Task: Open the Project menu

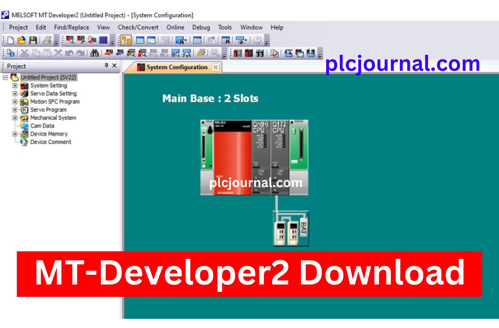Action: pos(18,28)
